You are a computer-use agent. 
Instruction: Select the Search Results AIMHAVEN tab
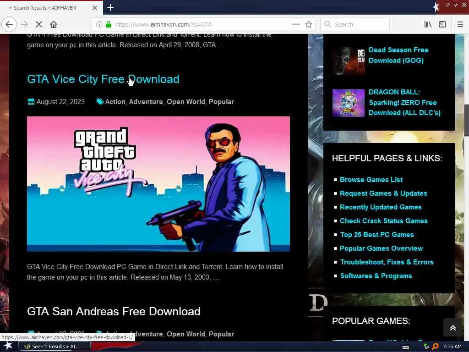[51, 8]
